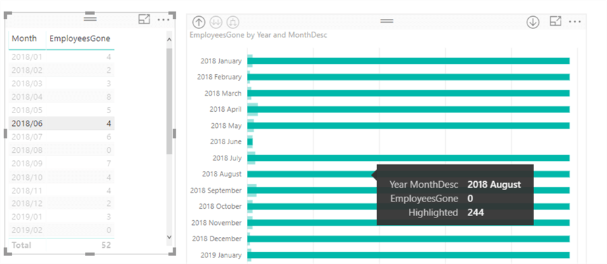Open Focus mode for the bar chart
The image size is (607, 264).
coord(556,22)
